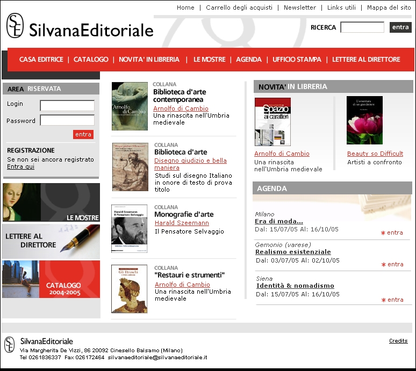Open Disegno giudizio e bella maniera link
416x371 pixels.
point(190,164)
